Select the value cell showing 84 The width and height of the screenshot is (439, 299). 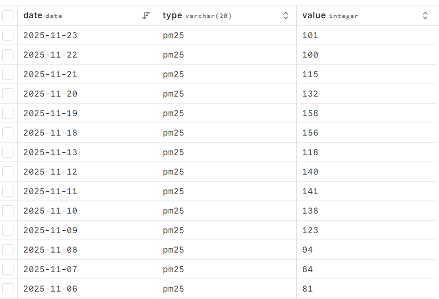[307, 269]
